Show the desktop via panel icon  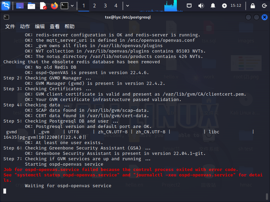point(20,6)
